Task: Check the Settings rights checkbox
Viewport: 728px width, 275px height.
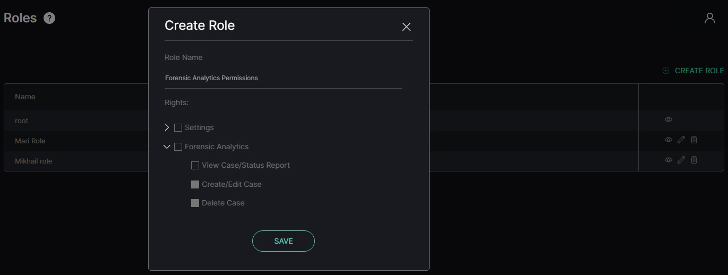Action: [x=178, y=127]
